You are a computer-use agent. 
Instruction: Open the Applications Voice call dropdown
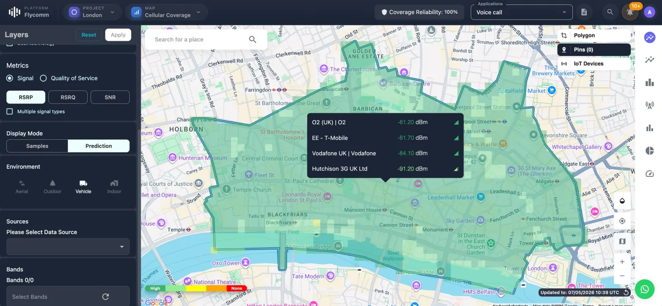521,12
